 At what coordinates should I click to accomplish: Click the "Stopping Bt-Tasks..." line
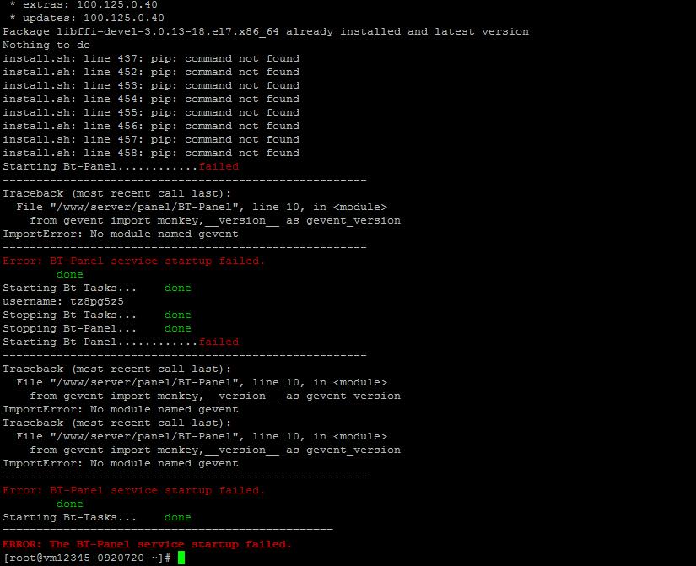point(70,315)
